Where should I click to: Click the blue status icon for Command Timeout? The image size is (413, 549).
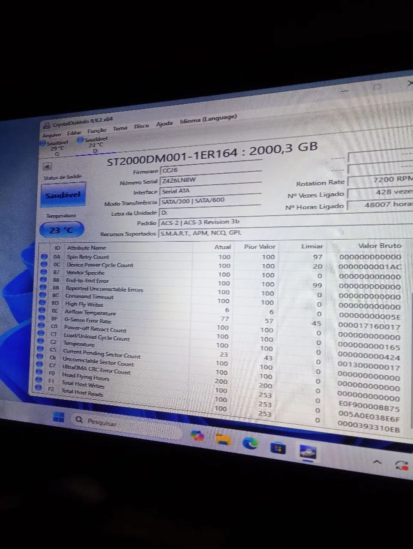42,295
